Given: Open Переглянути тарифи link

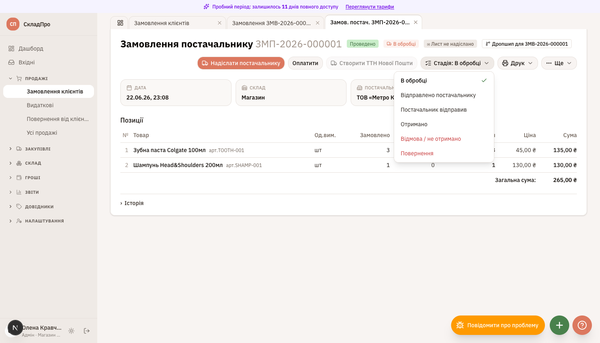Looking at the screenshot, I should pyautogui.click(x=370, y=7).
